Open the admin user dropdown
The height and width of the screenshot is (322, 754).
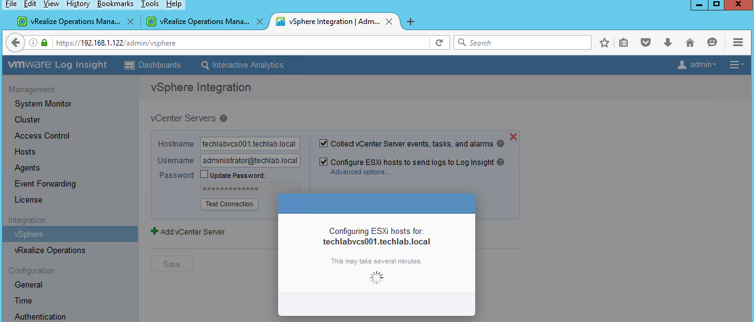(x=697, y=65)
